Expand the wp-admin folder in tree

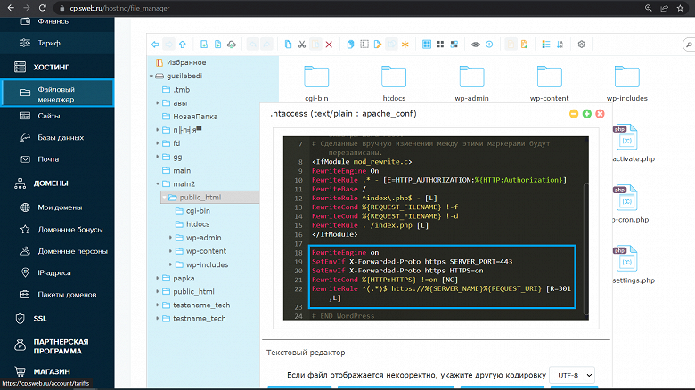(x=170, y=238)
